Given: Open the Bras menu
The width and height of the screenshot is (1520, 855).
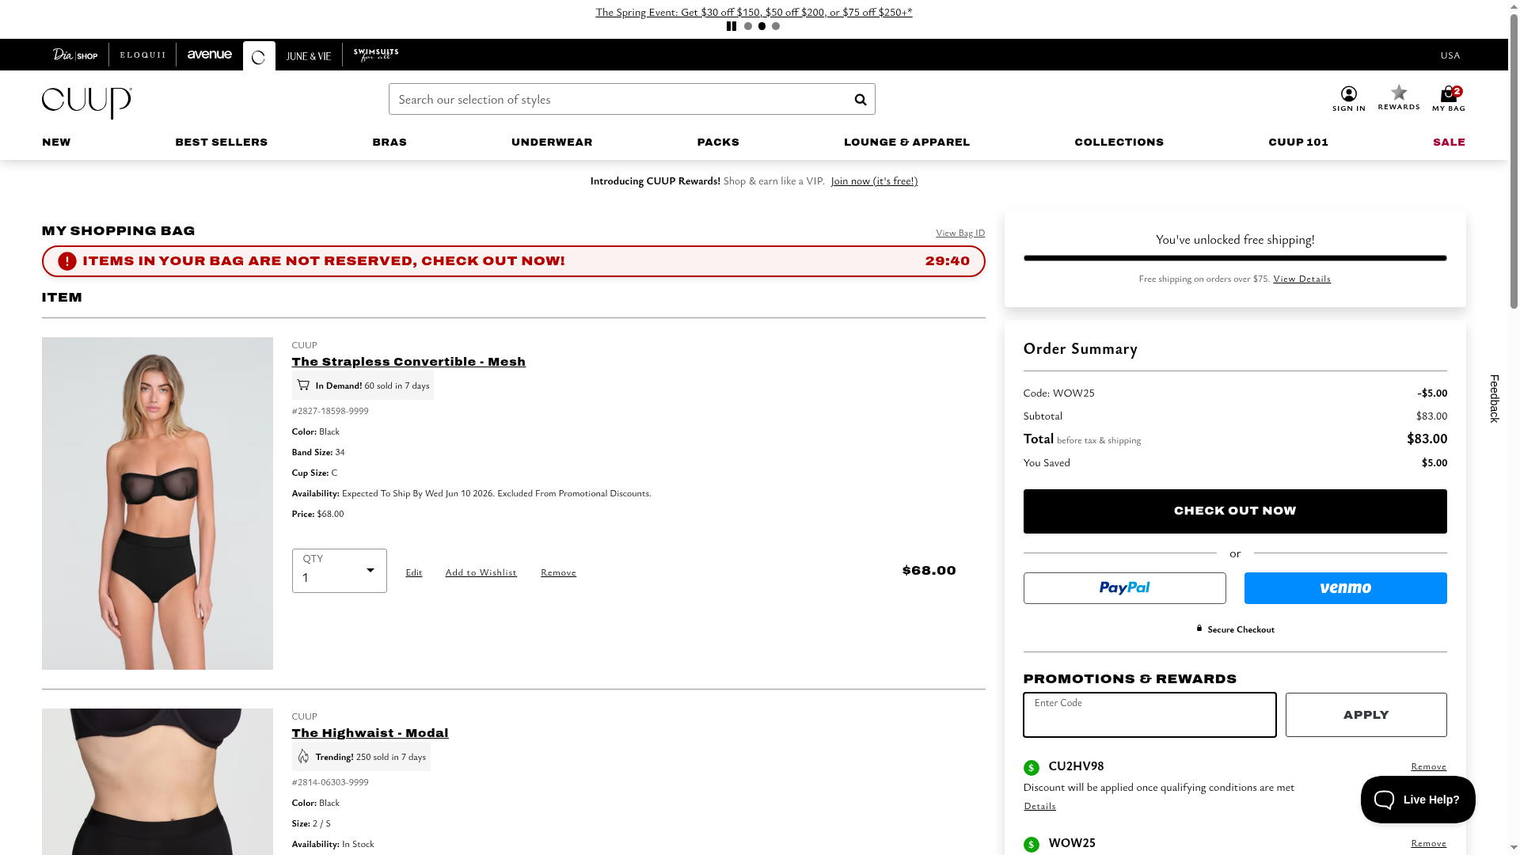Looking at the screenshot, I should 389,142.
